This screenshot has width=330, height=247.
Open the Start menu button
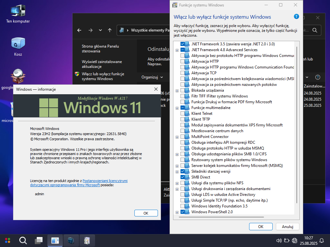point(7,240)
